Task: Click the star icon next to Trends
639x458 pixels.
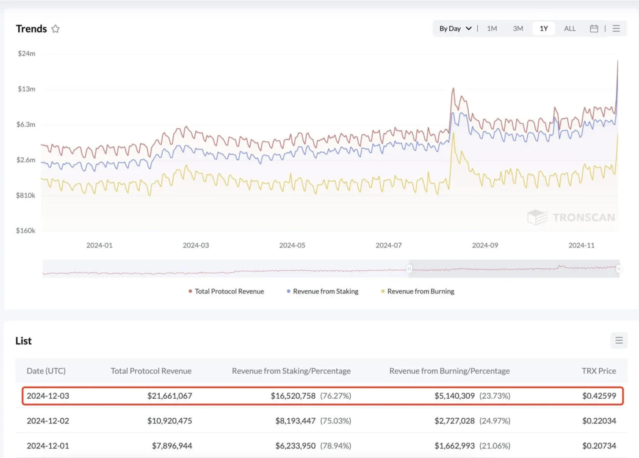Action: point(55,29)
